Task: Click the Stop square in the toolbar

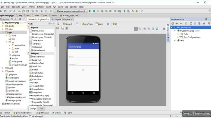Action: [110, 11]
